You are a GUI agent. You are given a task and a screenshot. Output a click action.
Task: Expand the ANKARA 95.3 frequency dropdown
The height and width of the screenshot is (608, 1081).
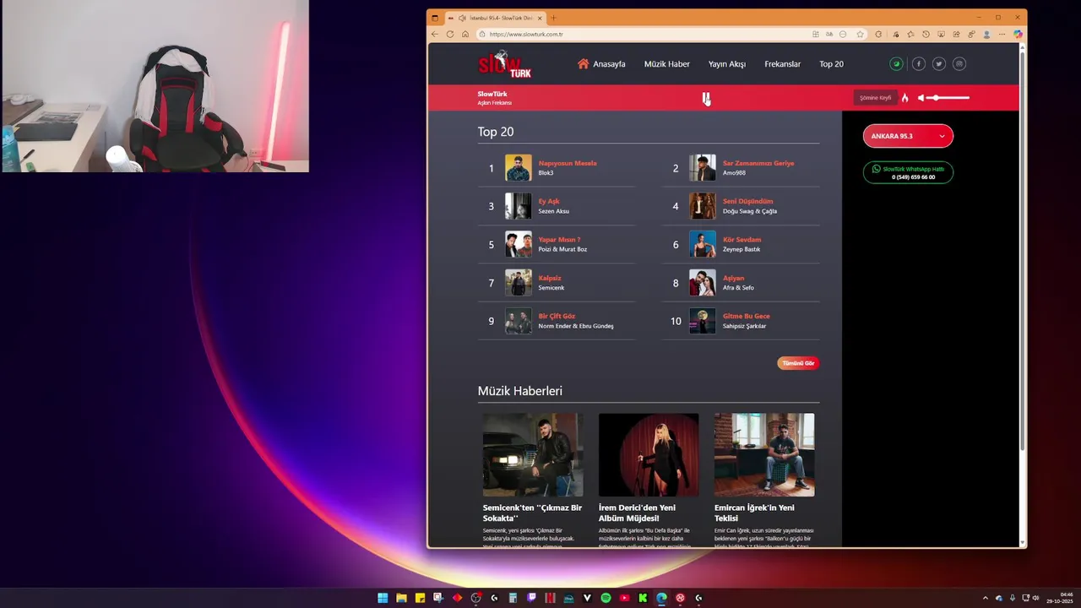point(908,136)
